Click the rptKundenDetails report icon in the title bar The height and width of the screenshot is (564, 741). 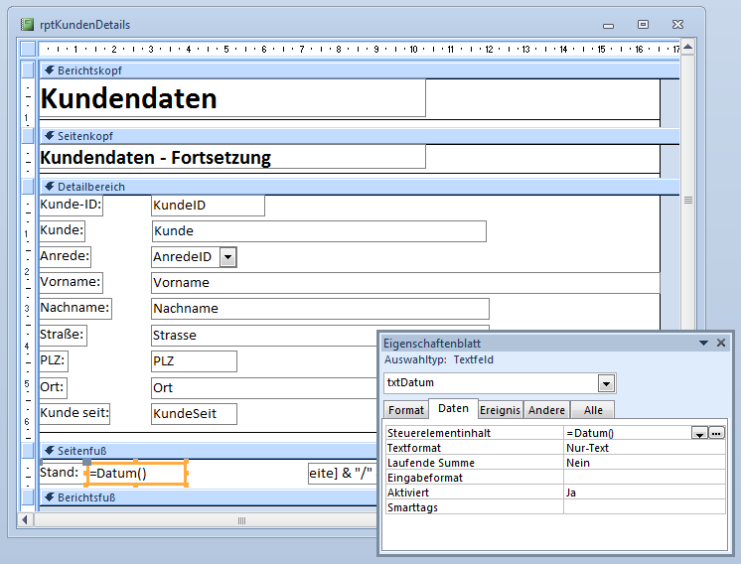tap(28, 25)
